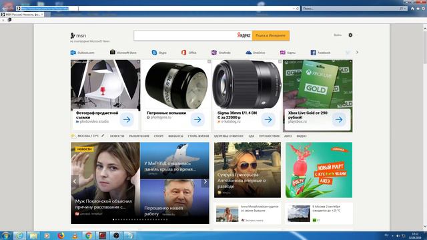Open У МиГ-35Д отвалилась панель article

[x=175, y=161]
